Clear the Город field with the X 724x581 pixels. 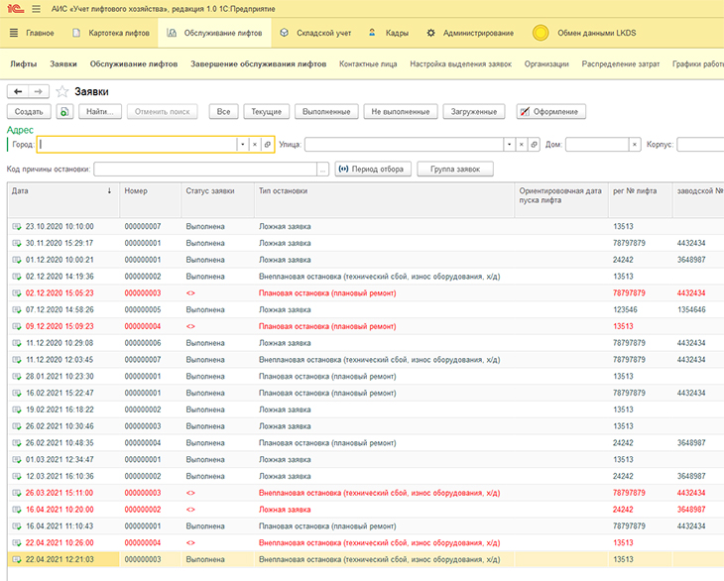[x=255, y=145]
